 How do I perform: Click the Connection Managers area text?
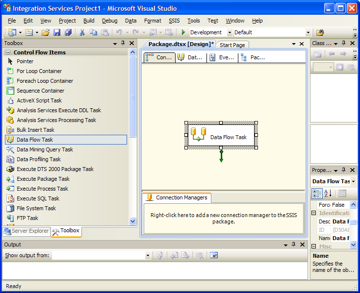pos(224,218)
